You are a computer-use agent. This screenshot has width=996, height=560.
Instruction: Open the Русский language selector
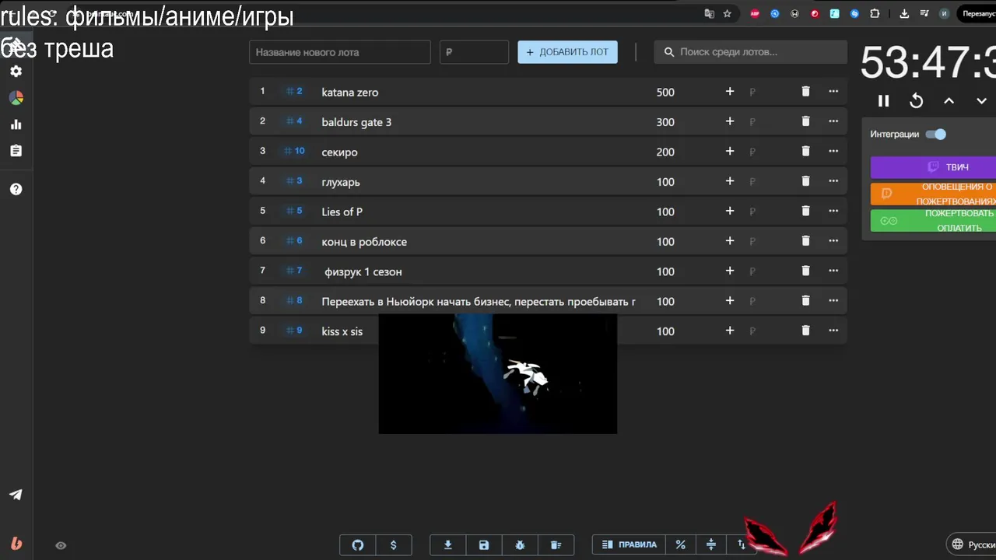972,544
